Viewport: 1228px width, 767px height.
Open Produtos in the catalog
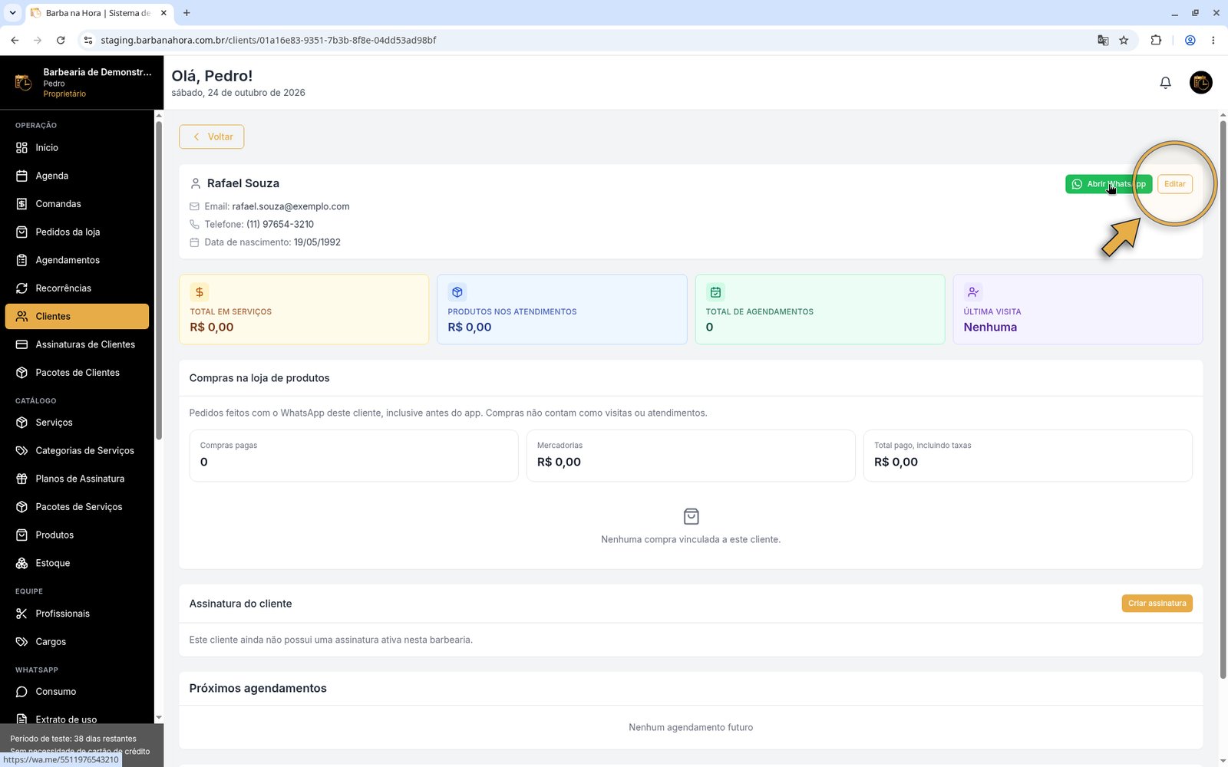tap(77, 535)
